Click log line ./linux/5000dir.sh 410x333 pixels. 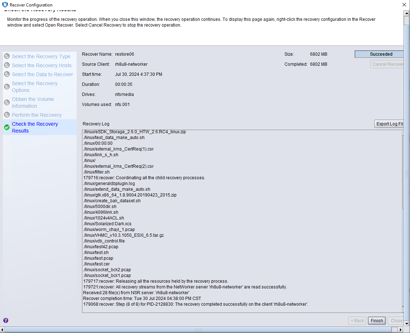[100, 206]
